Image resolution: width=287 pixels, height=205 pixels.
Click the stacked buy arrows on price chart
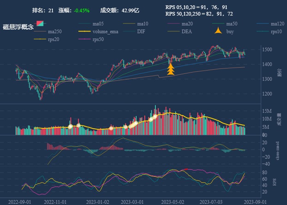coord(171,70)
